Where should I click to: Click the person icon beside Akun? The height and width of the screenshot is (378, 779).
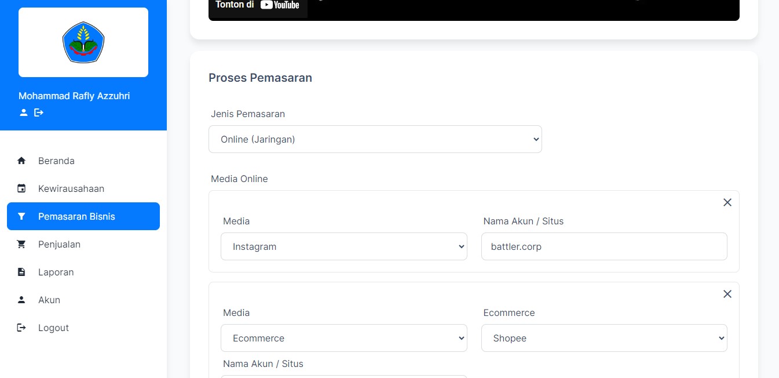pyautogui.click(x=21, y=300)
